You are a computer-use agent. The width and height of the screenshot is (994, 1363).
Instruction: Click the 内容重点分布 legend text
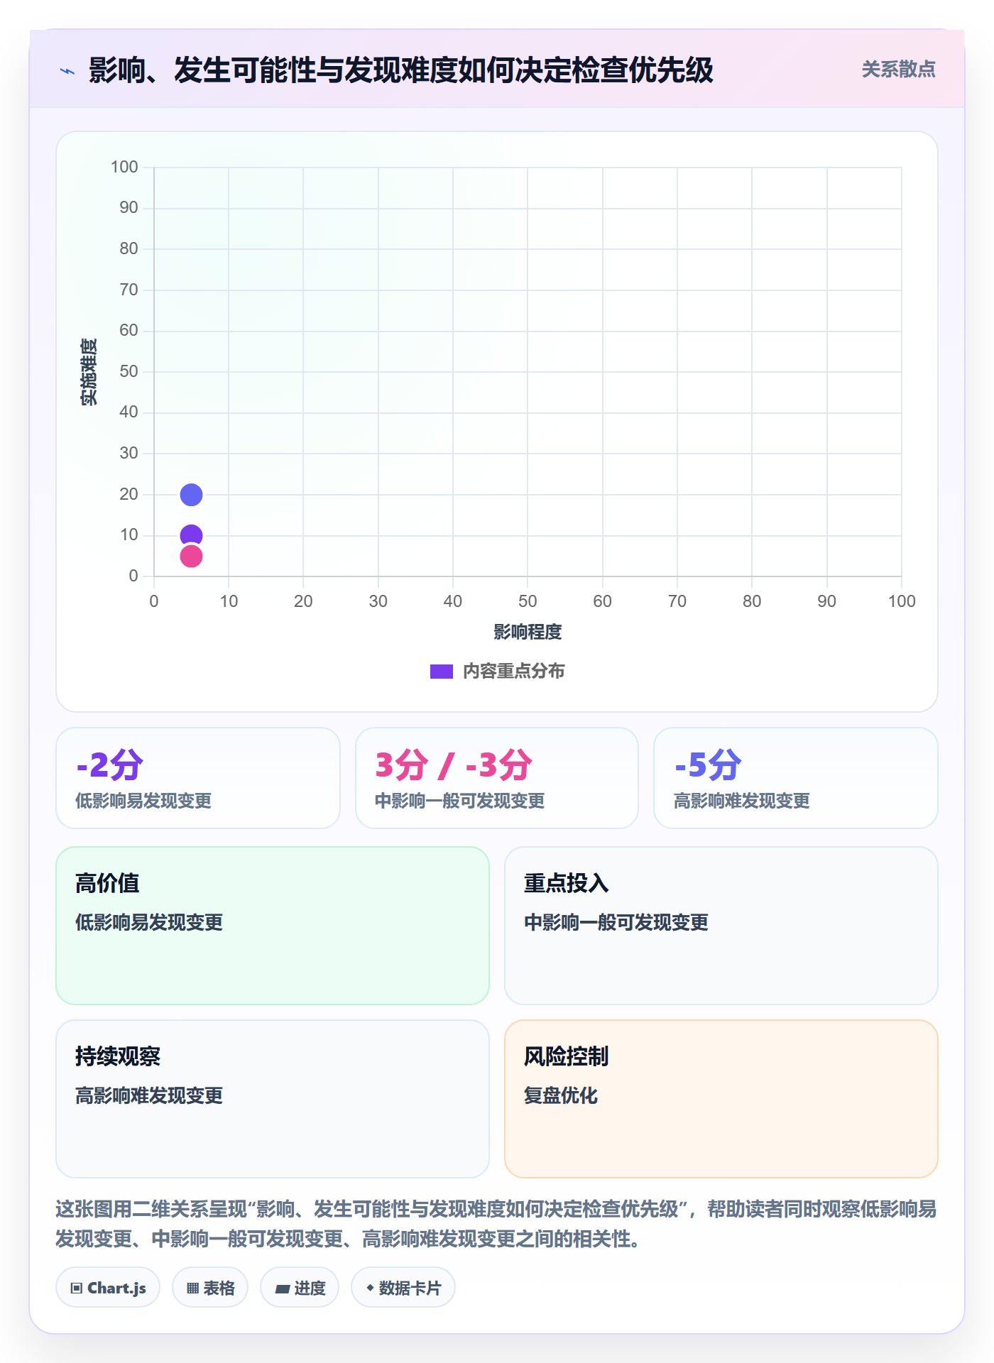(513, 672)
